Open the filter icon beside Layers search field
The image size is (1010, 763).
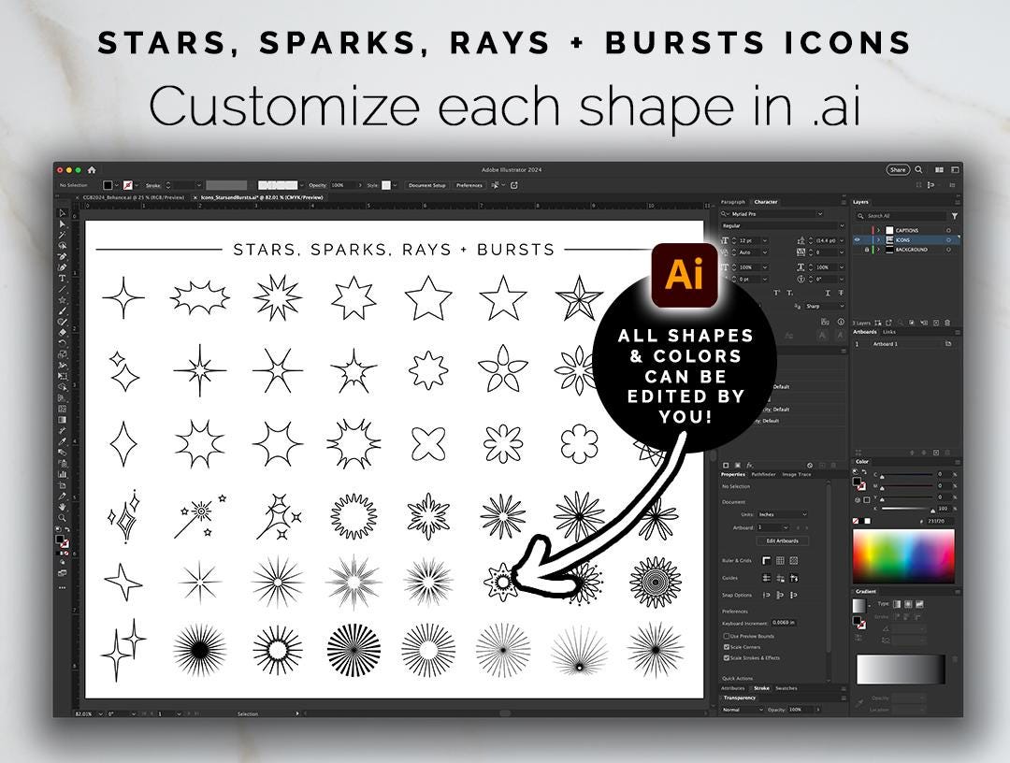pyautogui.click(x=955, y=215)
